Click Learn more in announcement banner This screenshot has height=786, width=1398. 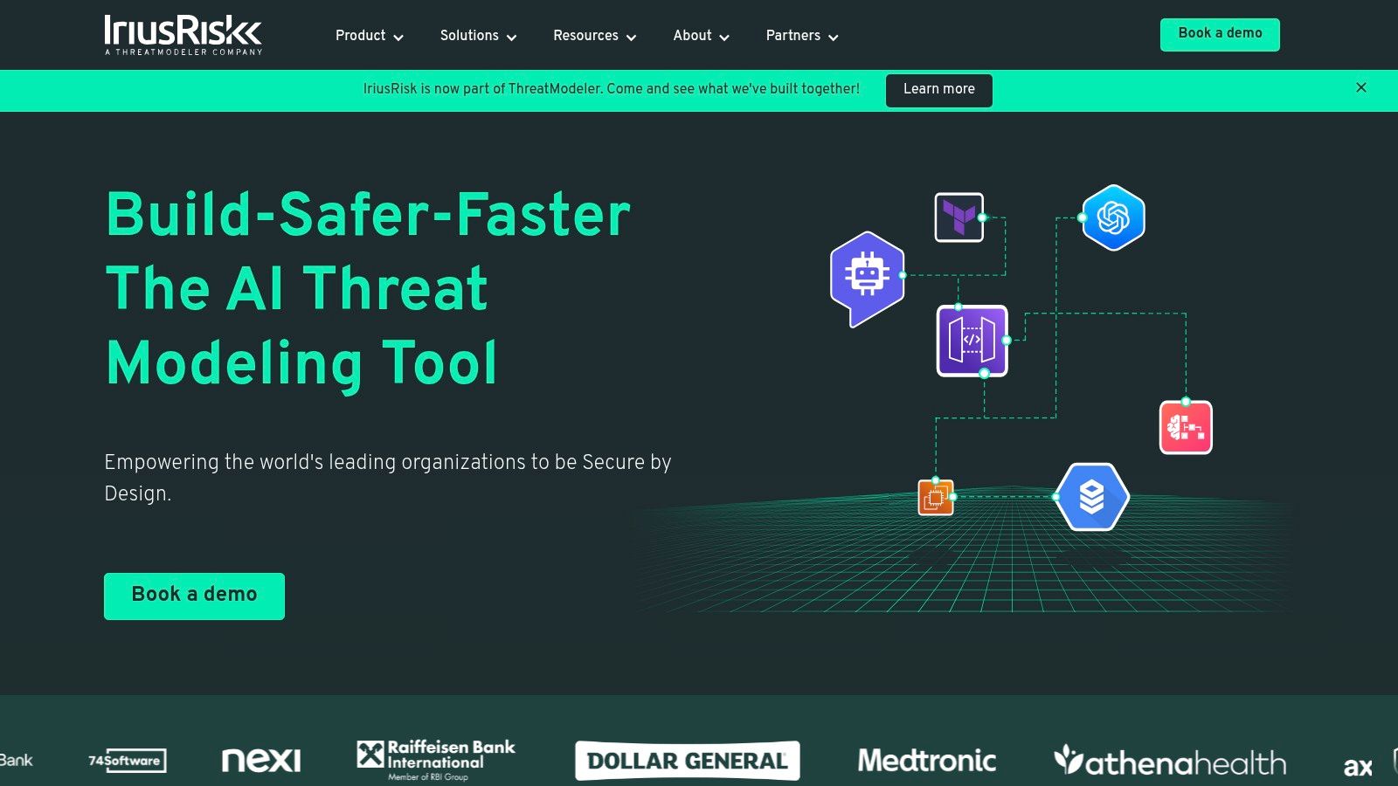[x=939, y=90]
